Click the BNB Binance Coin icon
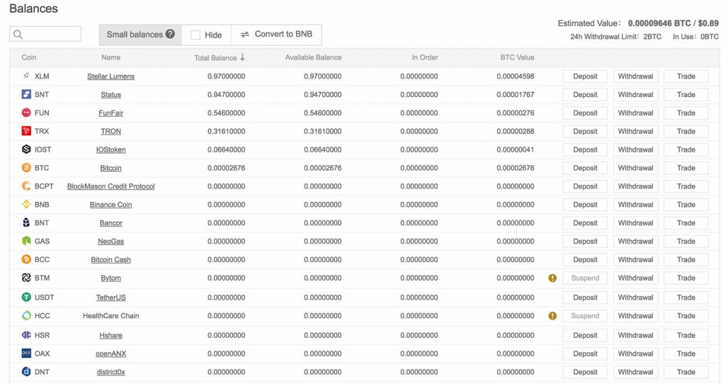The height and width of the screenshot is (384, 728). tap(26, 204)
